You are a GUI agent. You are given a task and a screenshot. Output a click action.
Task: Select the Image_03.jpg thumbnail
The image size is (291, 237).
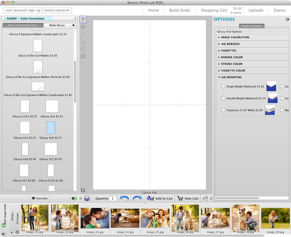point(95,218)
